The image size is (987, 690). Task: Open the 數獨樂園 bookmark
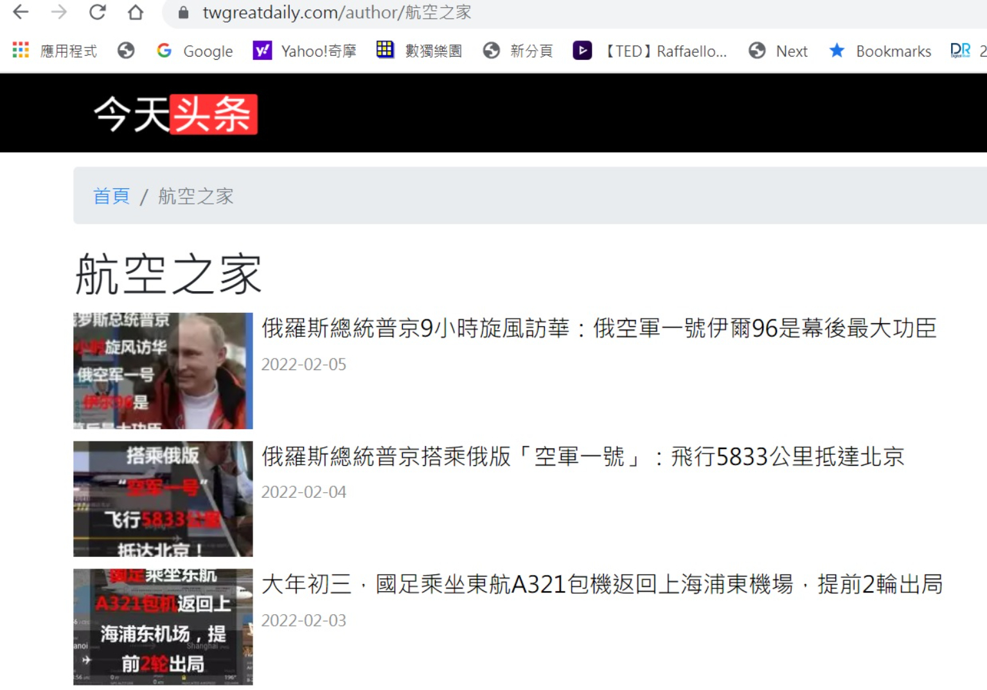419,51
